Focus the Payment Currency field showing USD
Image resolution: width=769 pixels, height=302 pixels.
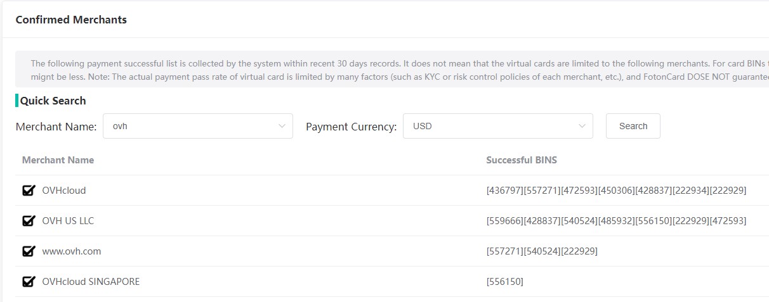[498, 126]
